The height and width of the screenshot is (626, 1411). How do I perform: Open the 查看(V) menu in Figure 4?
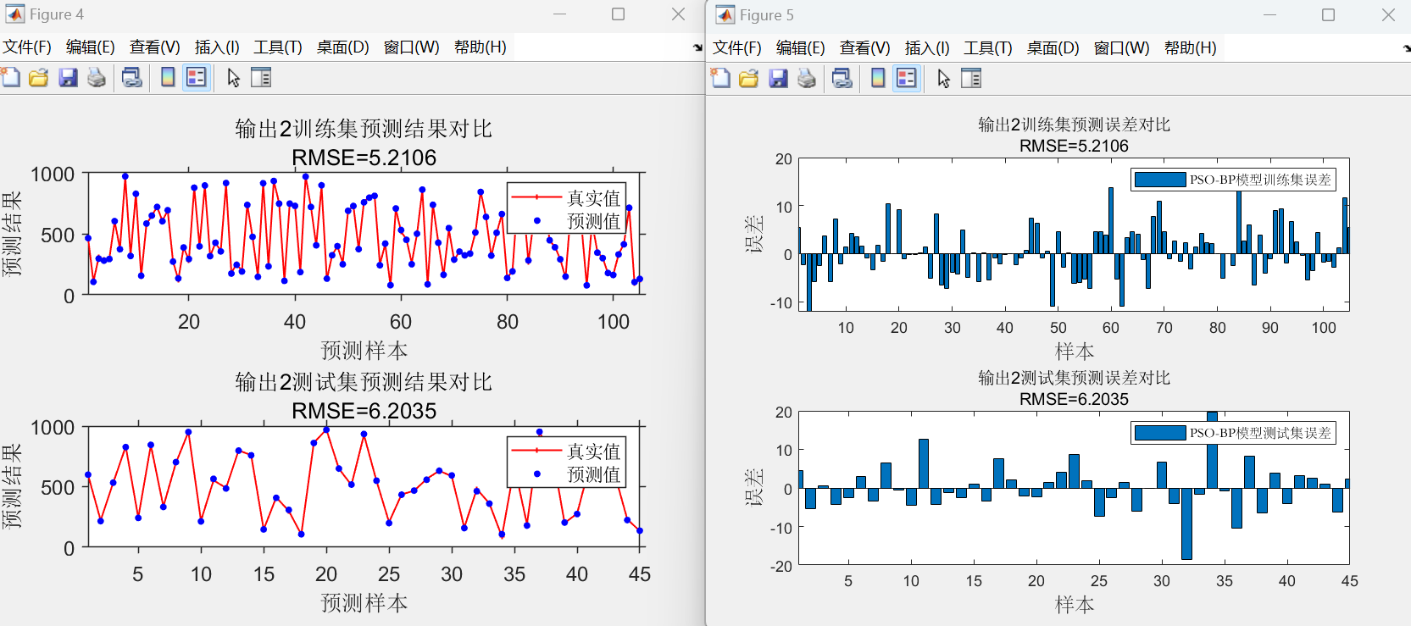point(155,47)
